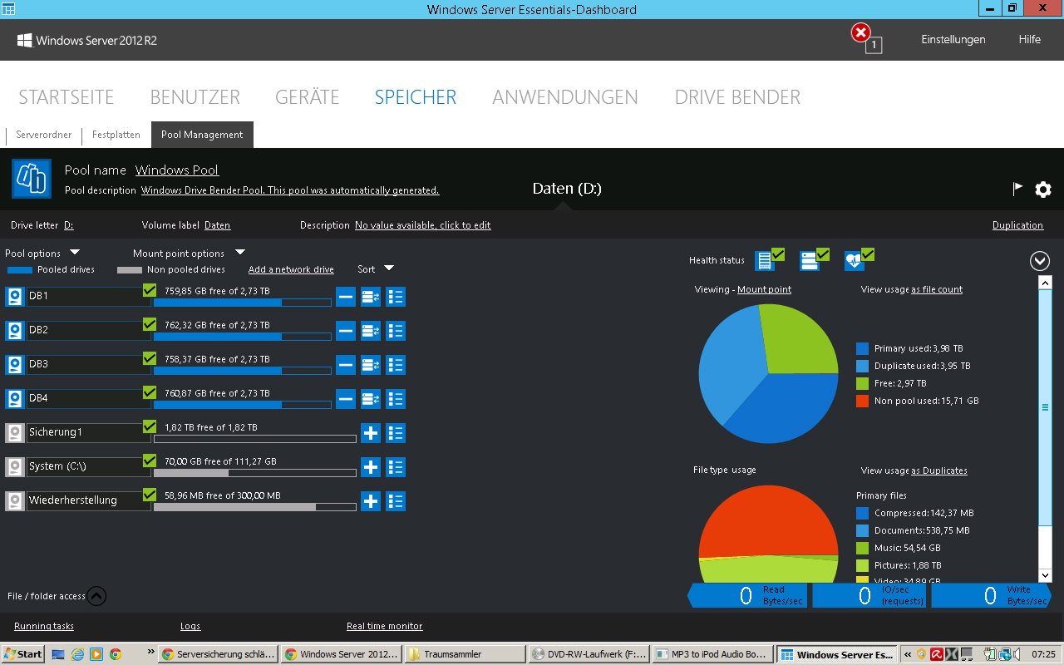Click the scroll down arrow of chart panel
This screenshot has height=665, width=1064.
1046,575
